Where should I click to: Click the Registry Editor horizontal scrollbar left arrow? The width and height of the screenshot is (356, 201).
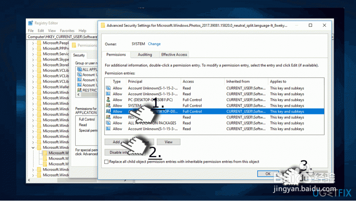tap(29, 180)
